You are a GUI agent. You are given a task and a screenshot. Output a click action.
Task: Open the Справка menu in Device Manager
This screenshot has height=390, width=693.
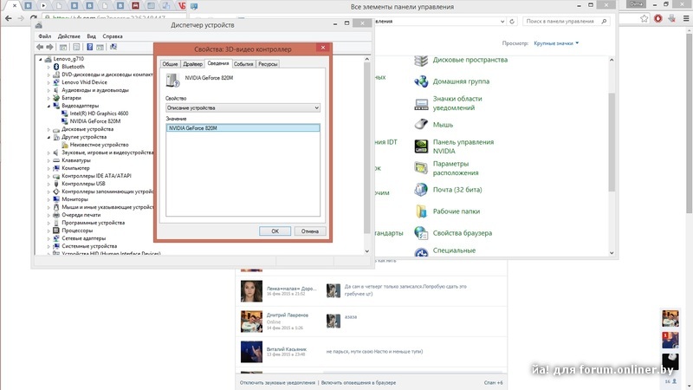pyautogui.click(x=113, y=36)
